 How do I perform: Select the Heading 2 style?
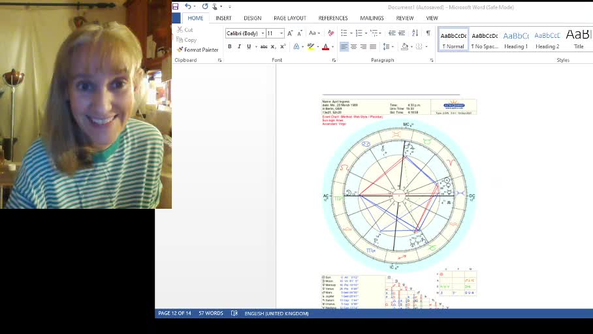pyautogui.click(x=547, y=40)
